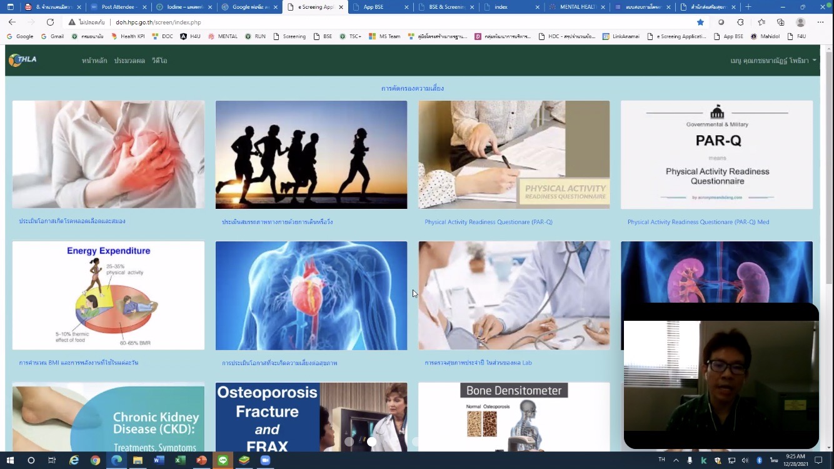This screenshot has width=834, height=469.
Task: Open the BMI and daily energy calculation link
Action: (79, 363)
